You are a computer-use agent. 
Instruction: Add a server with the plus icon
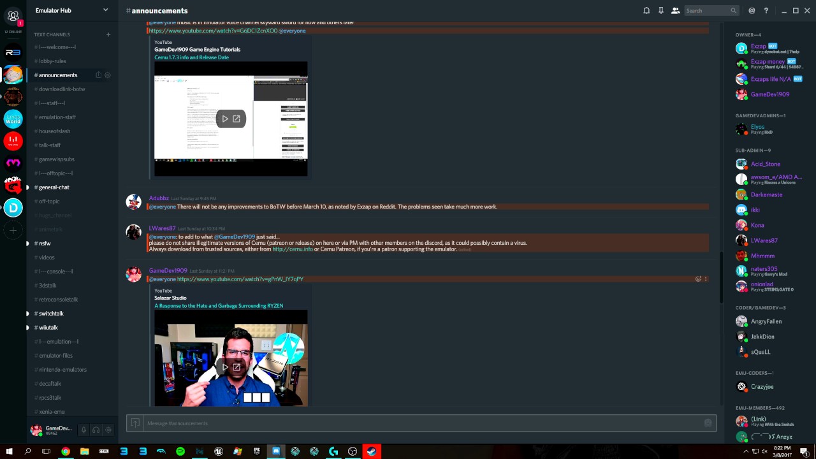13,230
